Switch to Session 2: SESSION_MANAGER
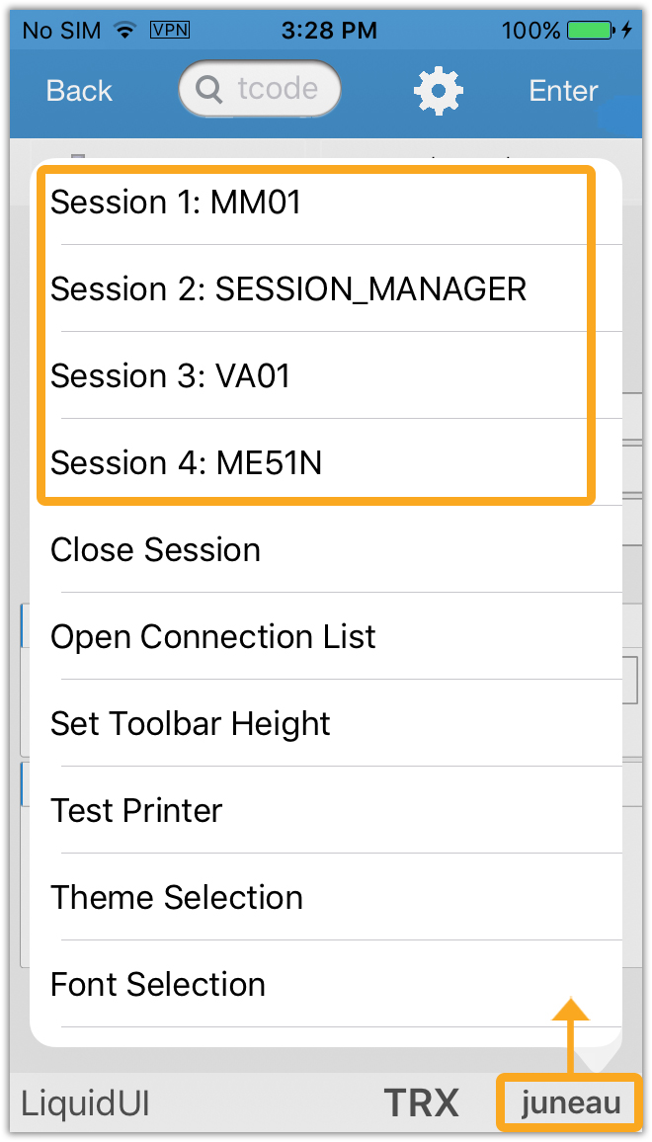Viewport: 652px width, 1142px height. 288,289
